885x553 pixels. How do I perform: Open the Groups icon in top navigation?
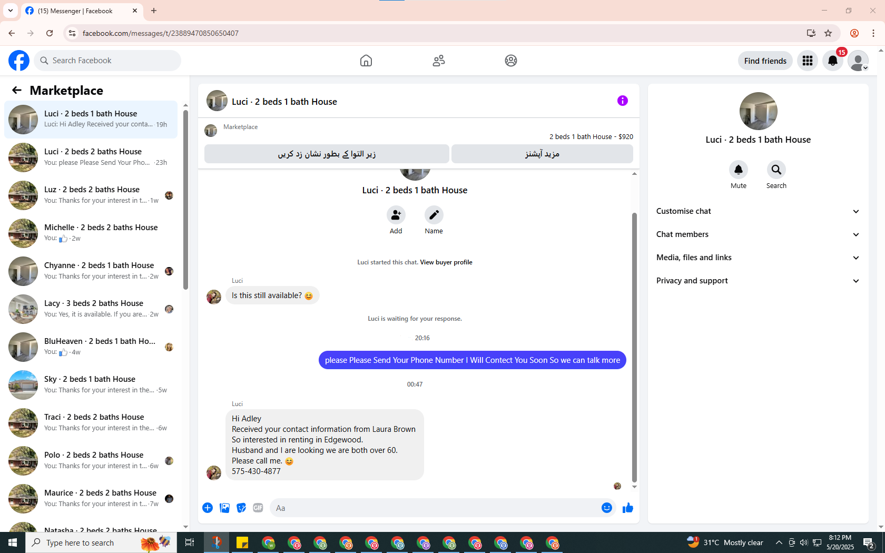click(511, 61)
